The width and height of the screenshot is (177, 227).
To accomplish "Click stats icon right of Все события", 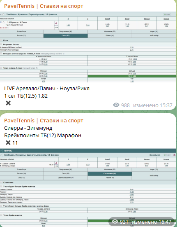I will (175, 155).
